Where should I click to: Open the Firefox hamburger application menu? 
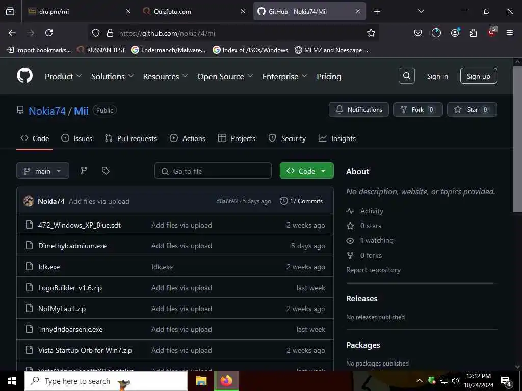coord(509,33)
